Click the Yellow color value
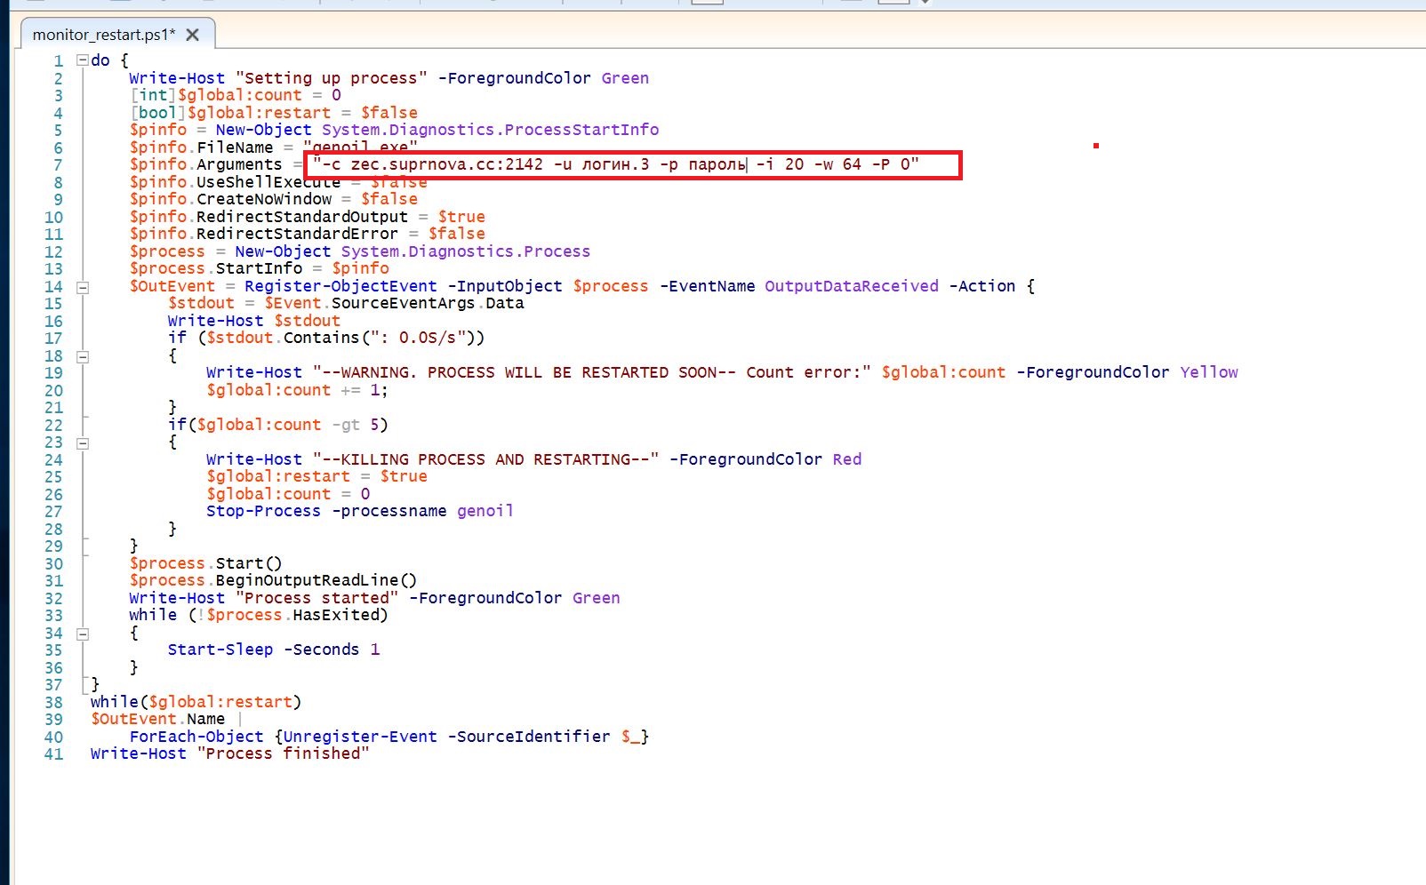 point(1209,372)
